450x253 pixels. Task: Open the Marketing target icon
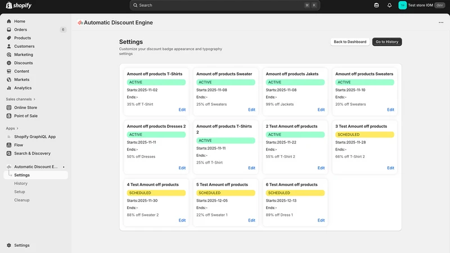point(9,55)
